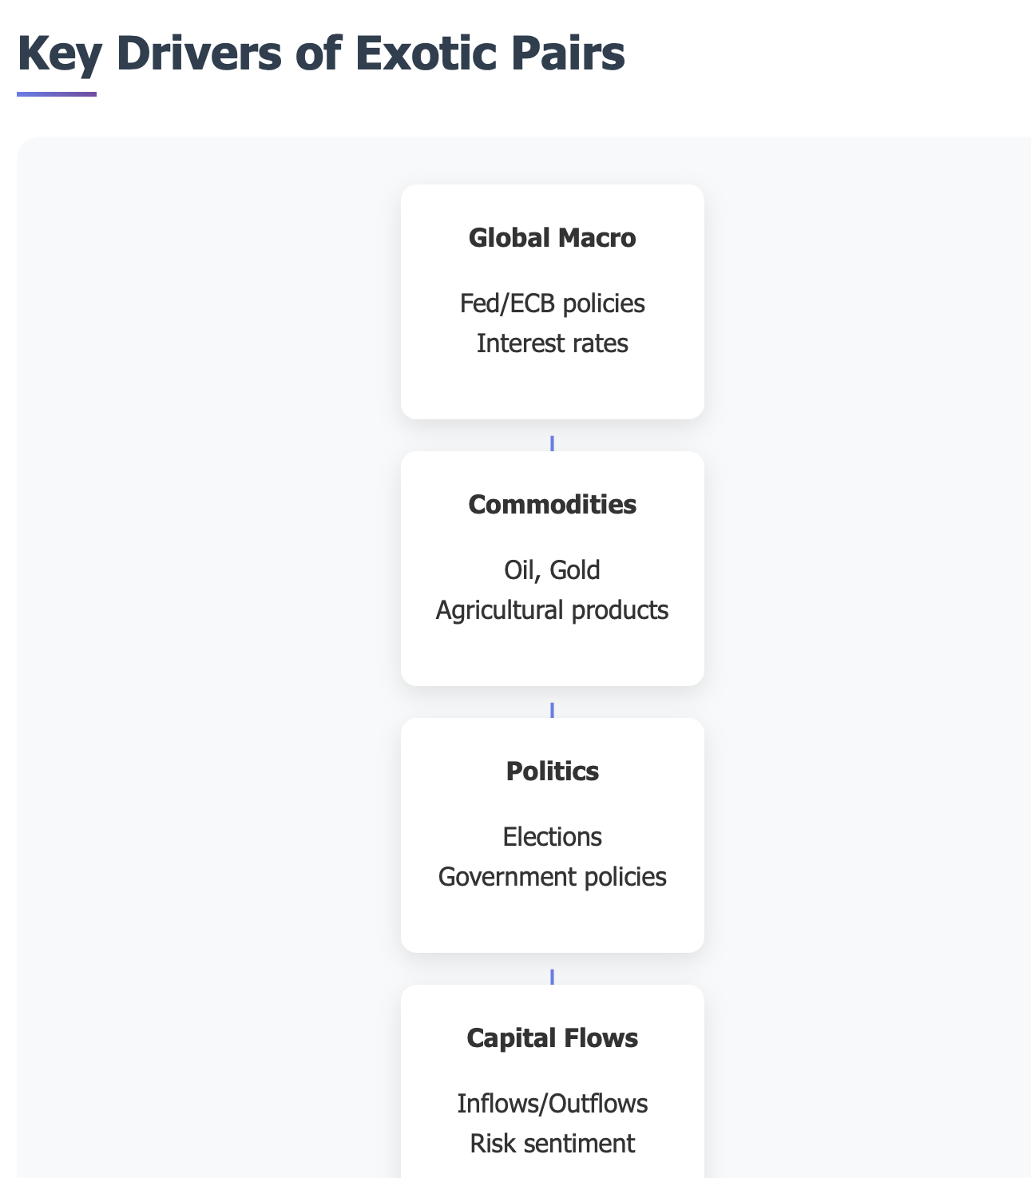
Task: Click the Inflows/Outflows text
Action: tap(553, 1104)
